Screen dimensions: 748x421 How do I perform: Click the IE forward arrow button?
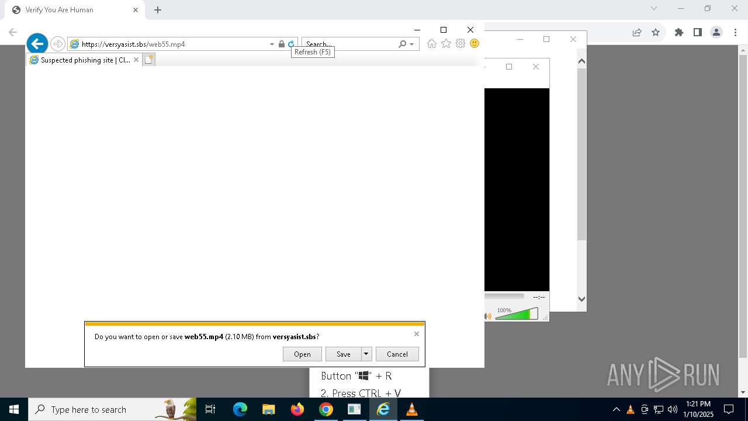click(57, 44)
